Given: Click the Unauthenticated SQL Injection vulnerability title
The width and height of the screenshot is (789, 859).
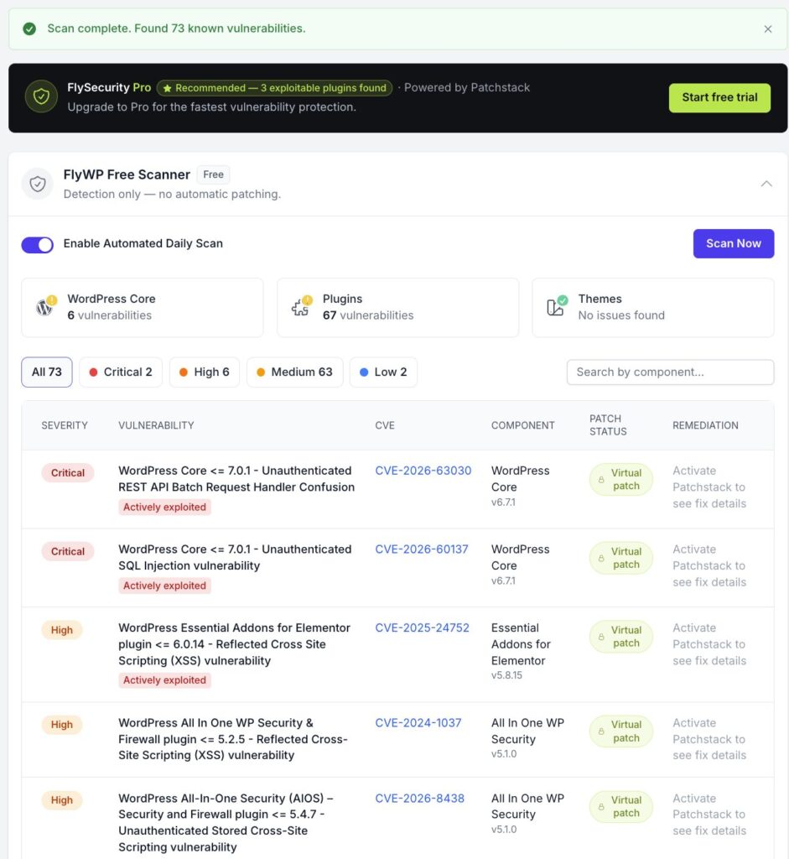Looking at the screenshot, I should [235, 557].
